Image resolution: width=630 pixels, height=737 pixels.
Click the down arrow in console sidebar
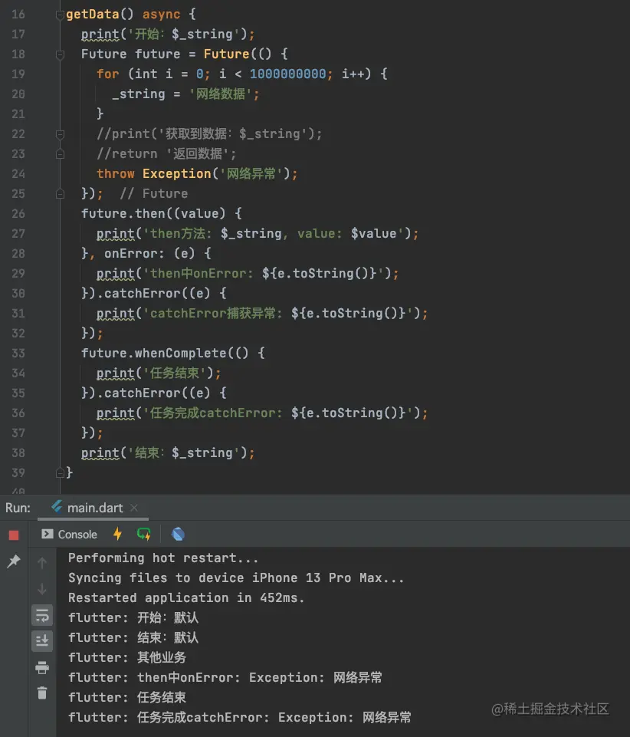[42, 589]
